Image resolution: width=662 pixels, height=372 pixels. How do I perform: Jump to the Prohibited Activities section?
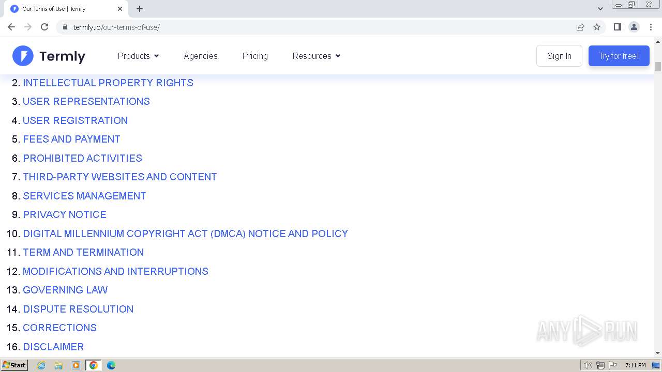pyautogui.click(x=83, y=158)
